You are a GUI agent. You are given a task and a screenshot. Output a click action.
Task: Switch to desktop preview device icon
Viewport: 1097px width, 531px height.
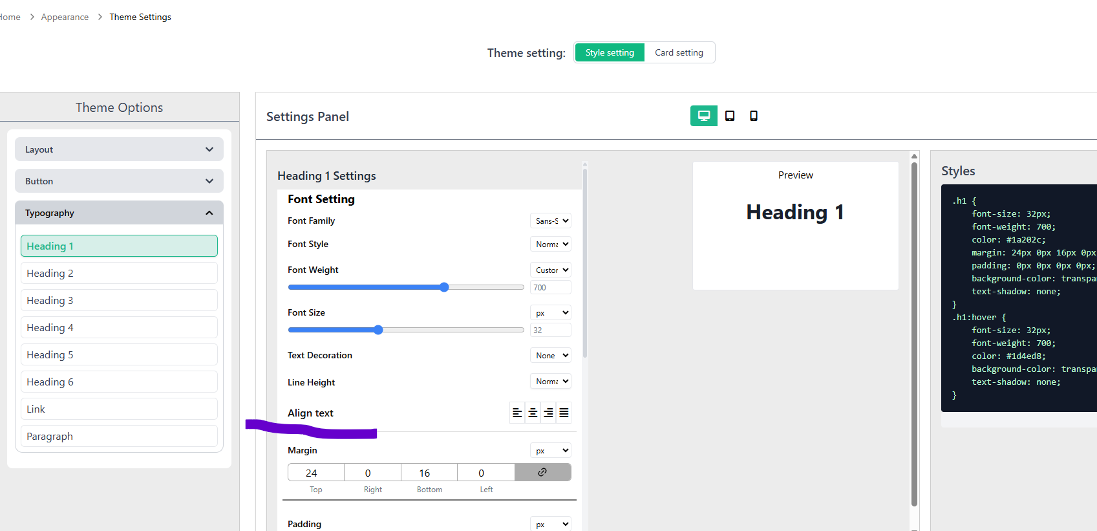(x=704, y=116)
